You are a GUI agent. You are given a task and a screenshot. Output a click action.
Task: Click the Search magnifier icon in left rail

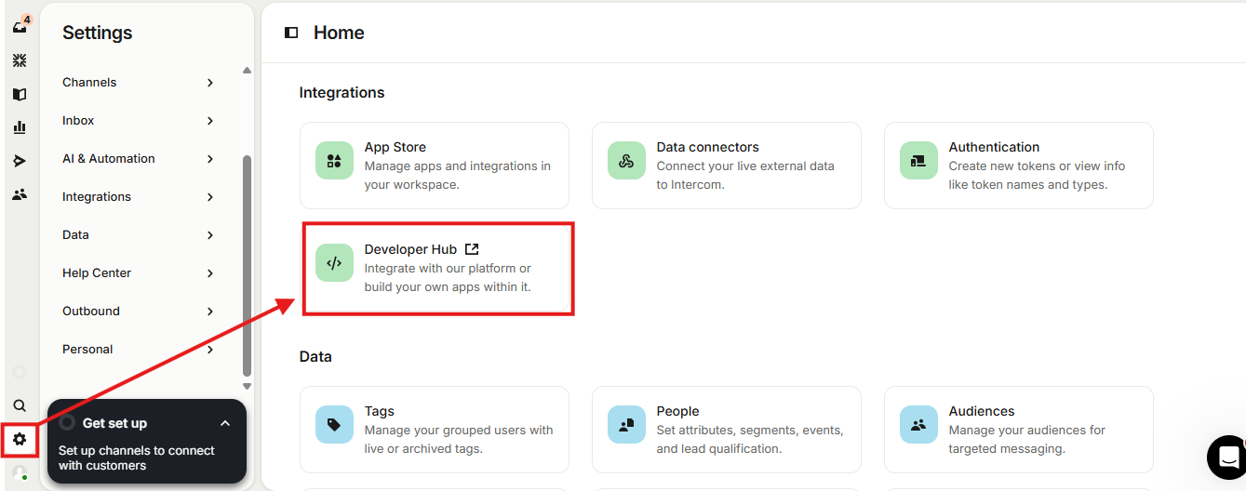[x=20, y=405]
